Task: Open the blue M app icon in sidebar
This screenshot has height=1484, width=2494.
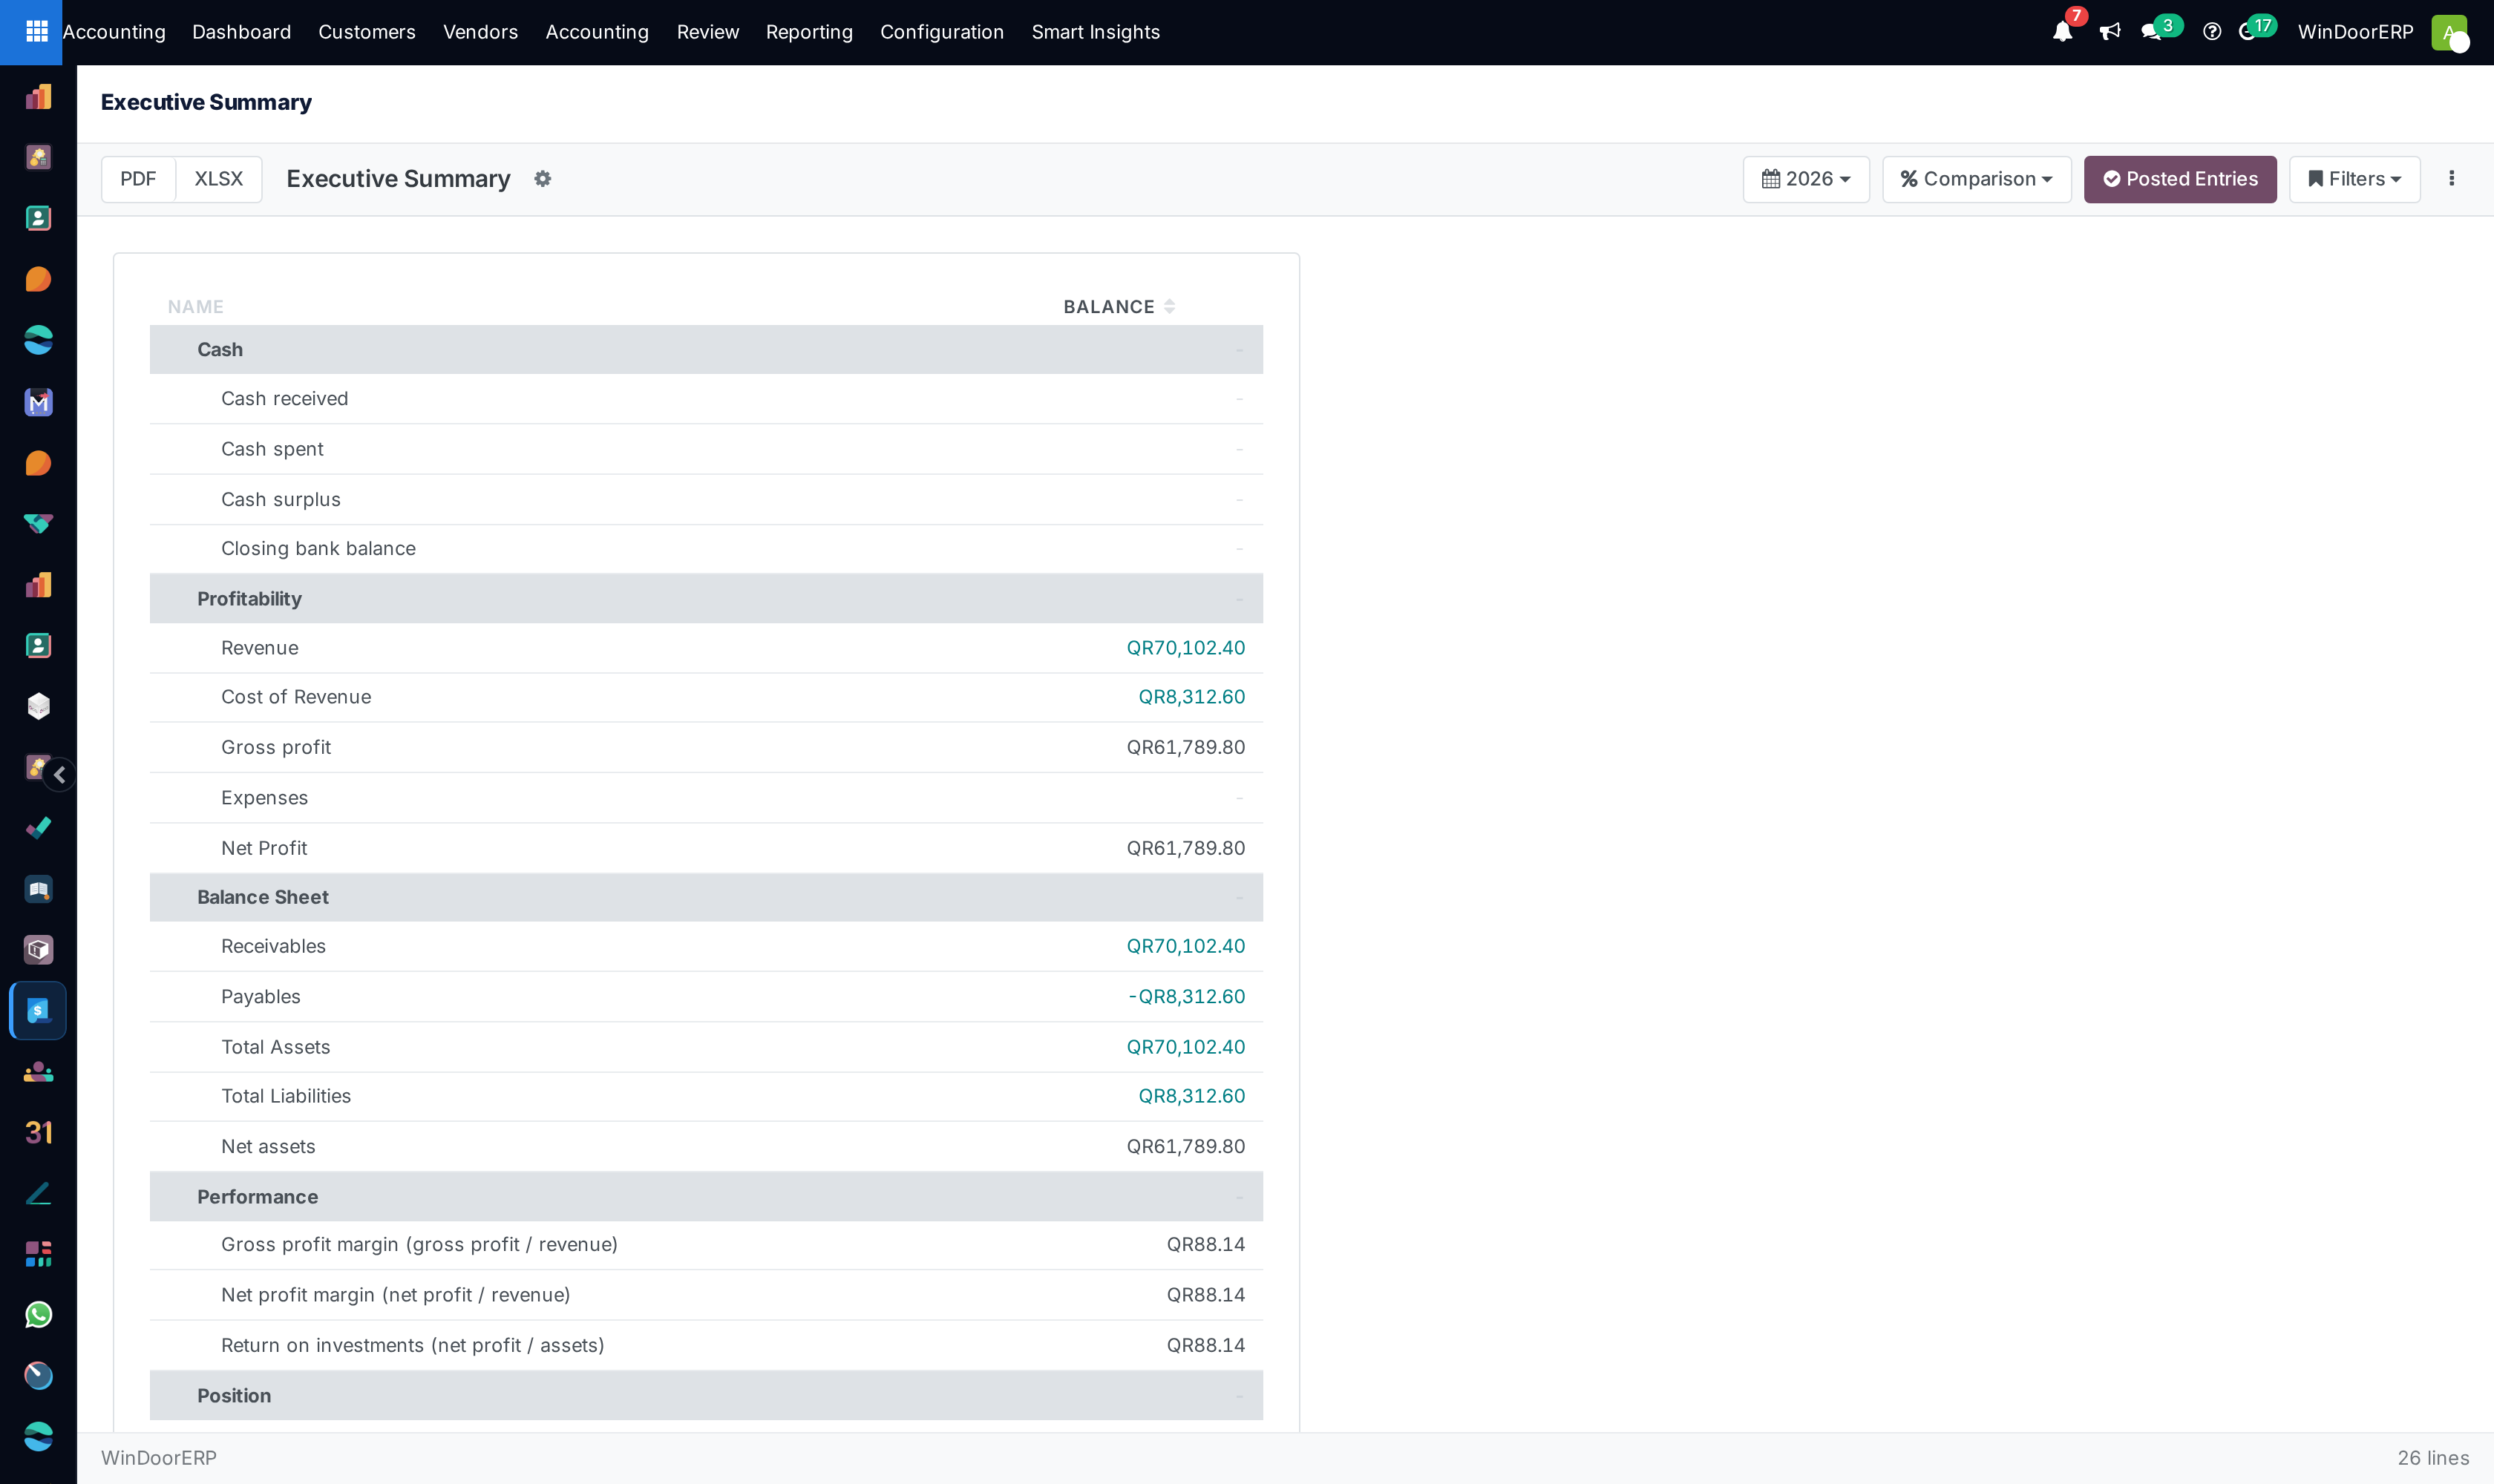Action: click(38, 402)
